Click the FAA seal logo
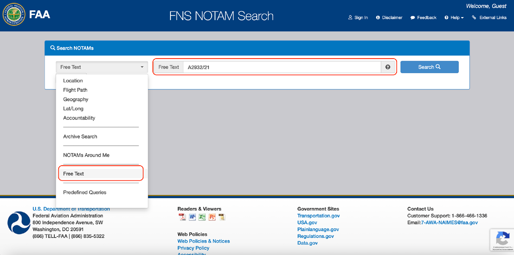 pos(14,14)
